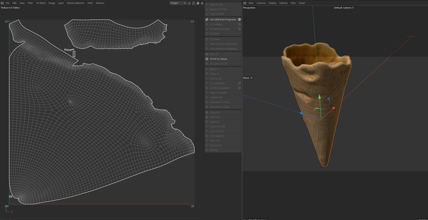Viewport: 428px width, 220px height.
Task: Open the UV editor View menu
Action: [22, 3]
